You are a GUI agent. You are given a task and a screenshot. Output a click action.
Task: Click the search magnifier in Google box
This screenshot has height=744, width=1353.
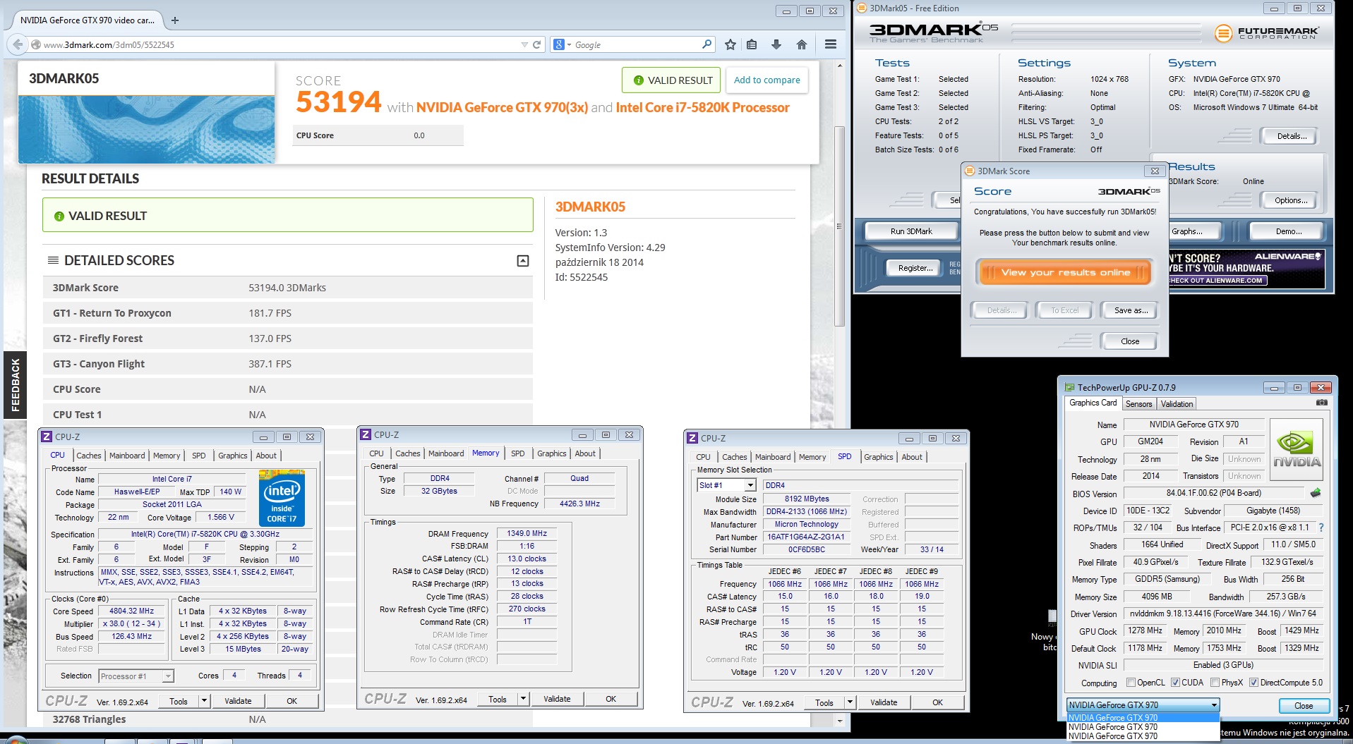point(706,44)
